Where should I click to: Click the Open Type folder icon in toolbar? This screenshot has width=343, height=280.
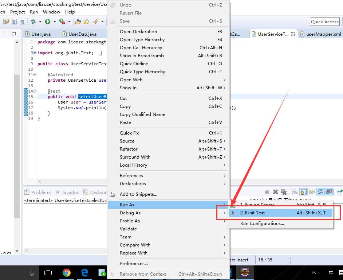(78, 22)
